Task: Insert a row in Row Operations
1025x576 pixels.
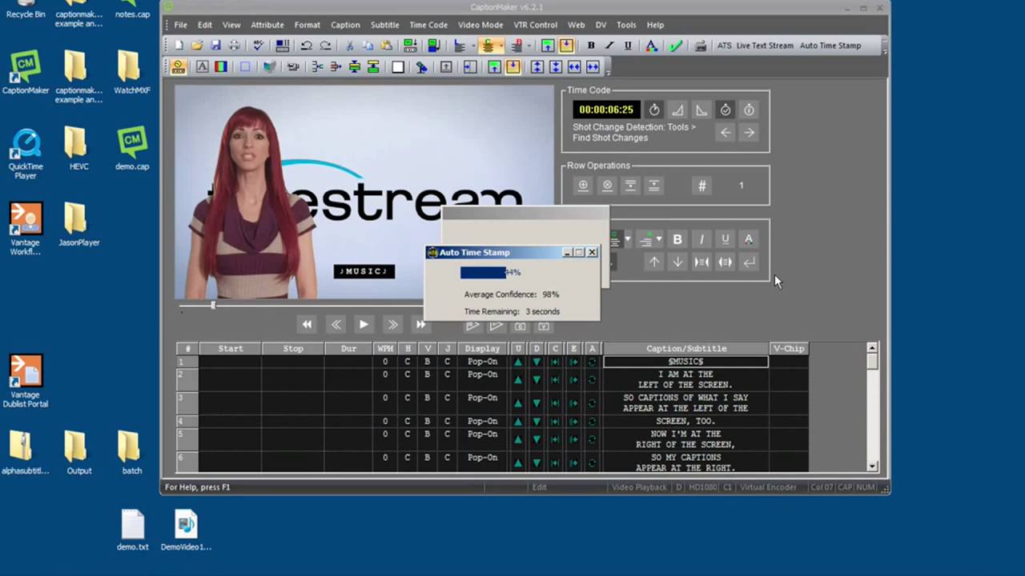Action: pyautogui.click(x=583, y=186)
